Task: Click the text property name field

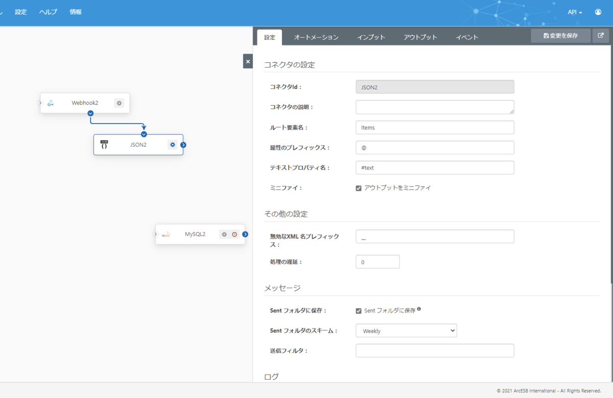Action: (435, 168)
